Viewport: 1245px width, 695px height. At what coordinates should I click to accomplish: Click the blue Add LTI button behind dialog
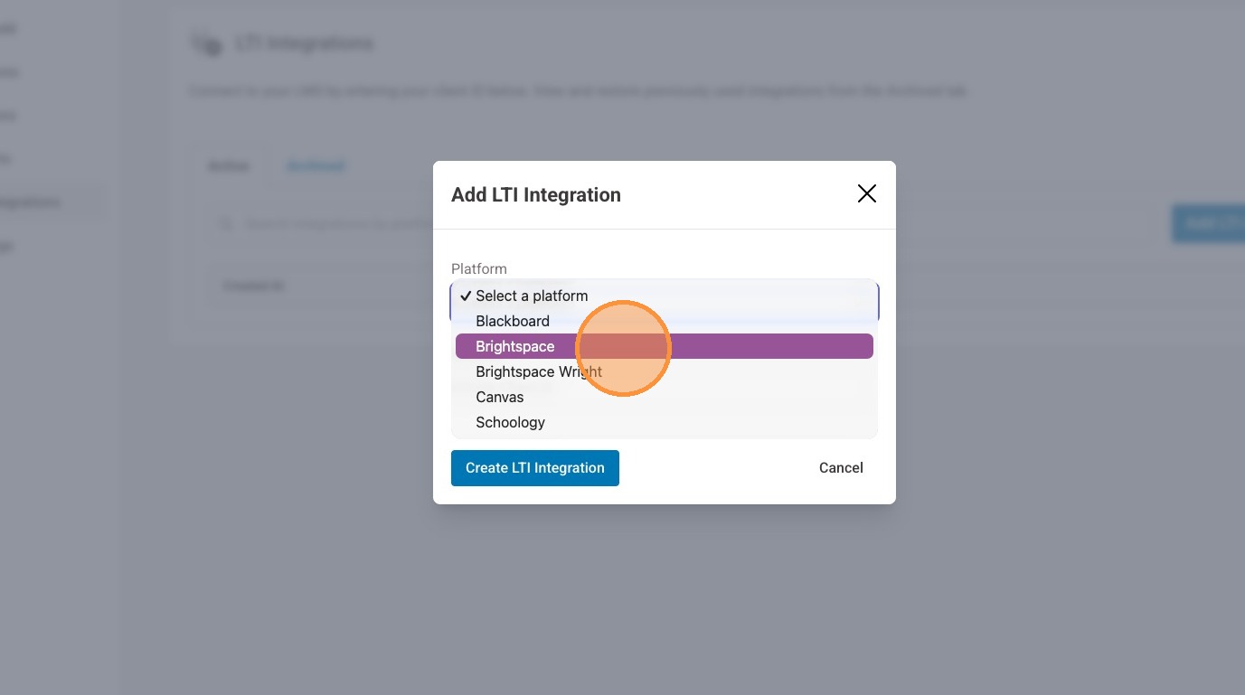click(x=1208, y=223)
